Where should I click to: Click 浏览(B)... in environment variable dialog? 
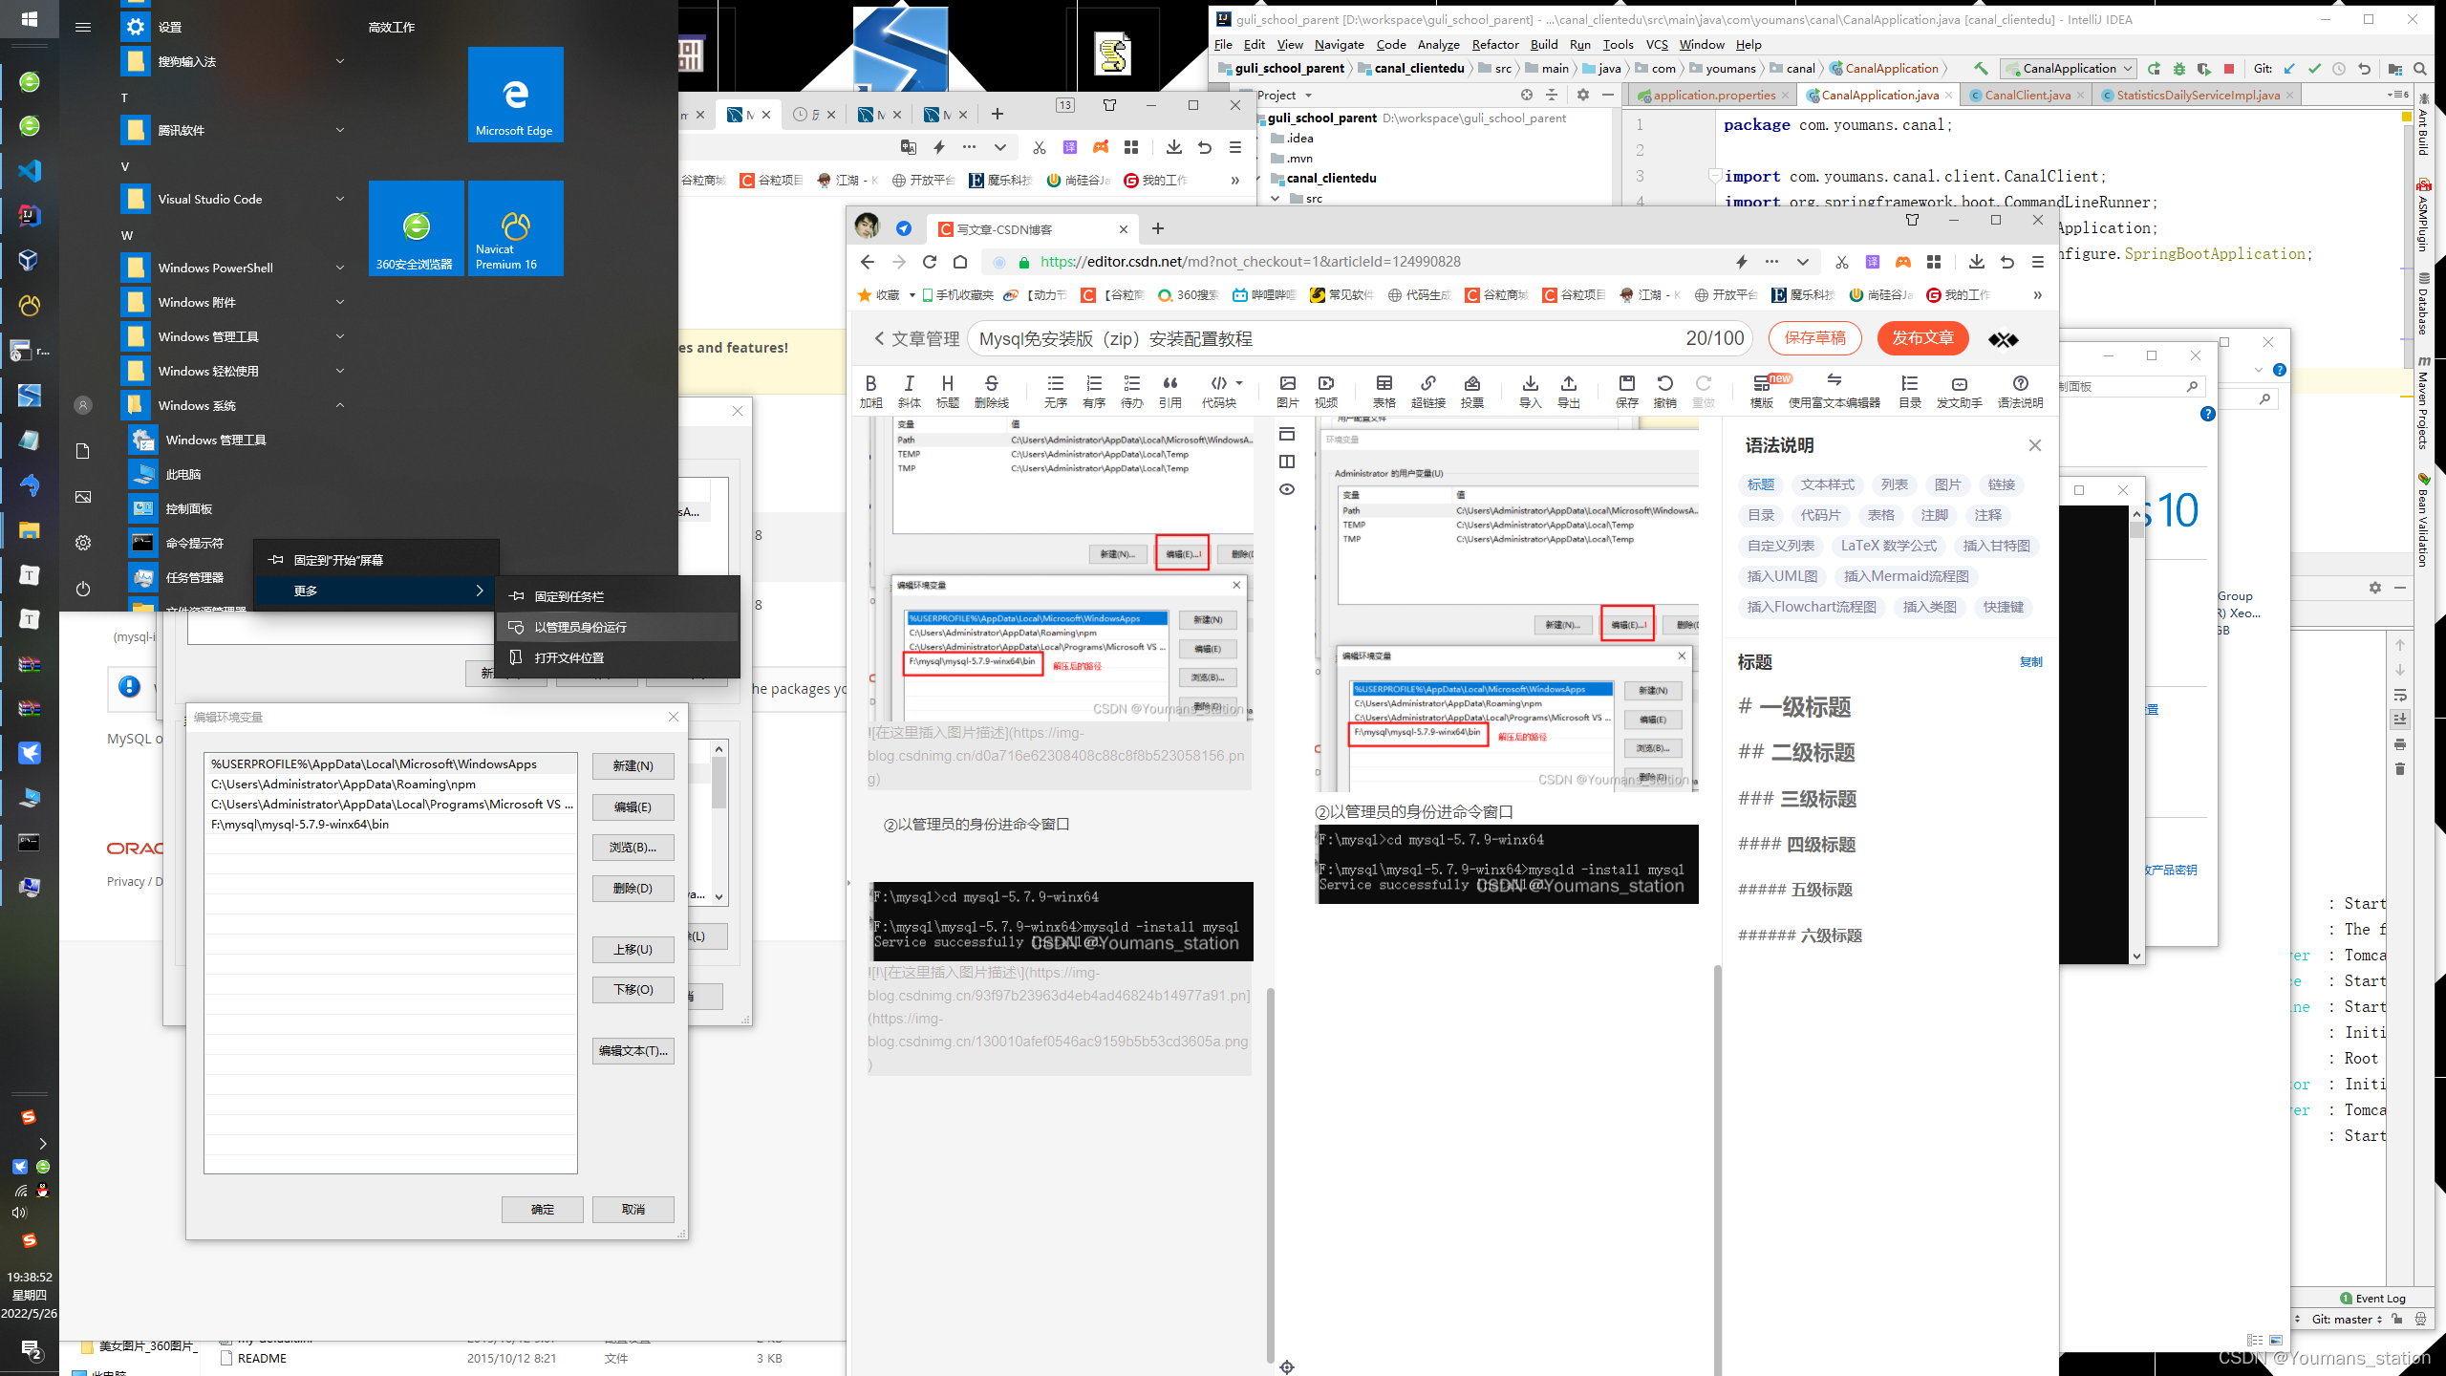(633, 848)
